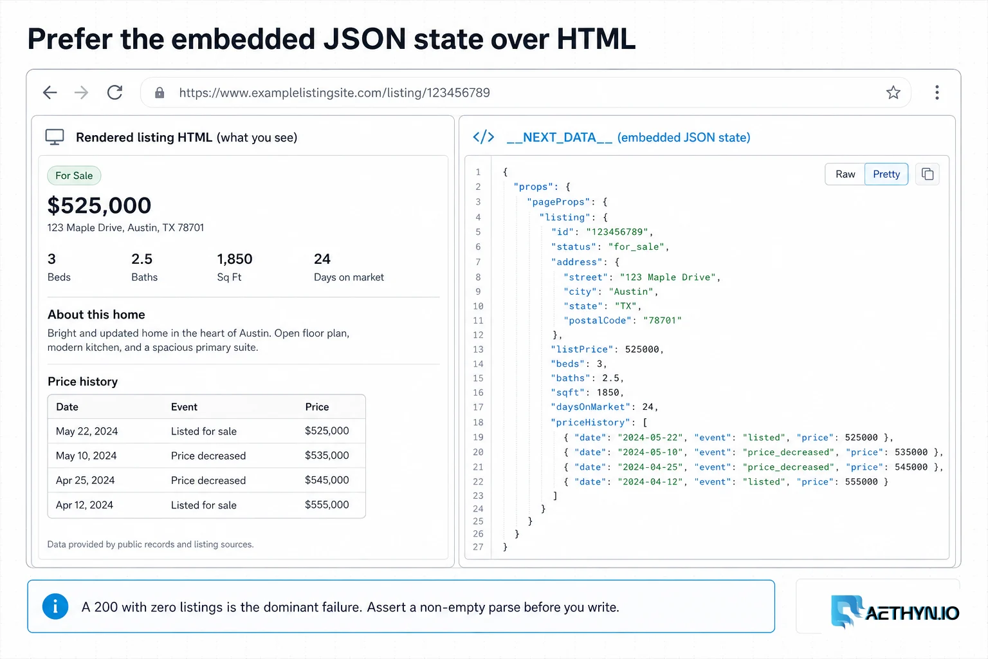Click the 3 Beds stat
Image resolution: width=988 pixels, height=659 pixels.
[59, 267]
